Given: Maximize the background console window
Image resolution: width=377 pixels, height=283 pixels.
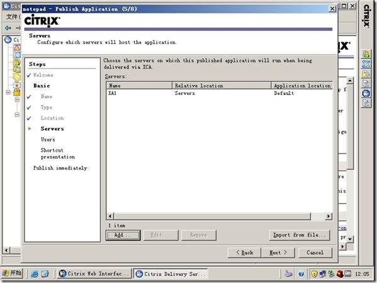Looking at the screenshot, I should (x=344, y=6).
